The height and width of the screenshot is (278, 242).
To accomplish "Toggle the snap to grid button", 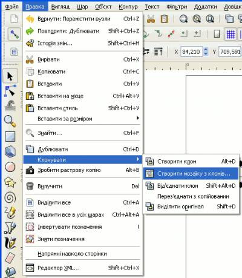I will point(231,34).
